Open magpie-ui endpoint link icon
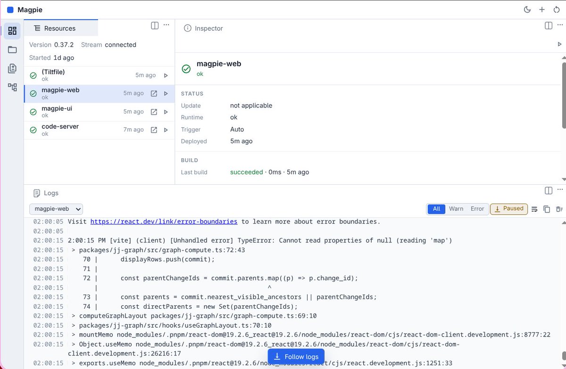The image size is (566, 369). coord(154,112)
